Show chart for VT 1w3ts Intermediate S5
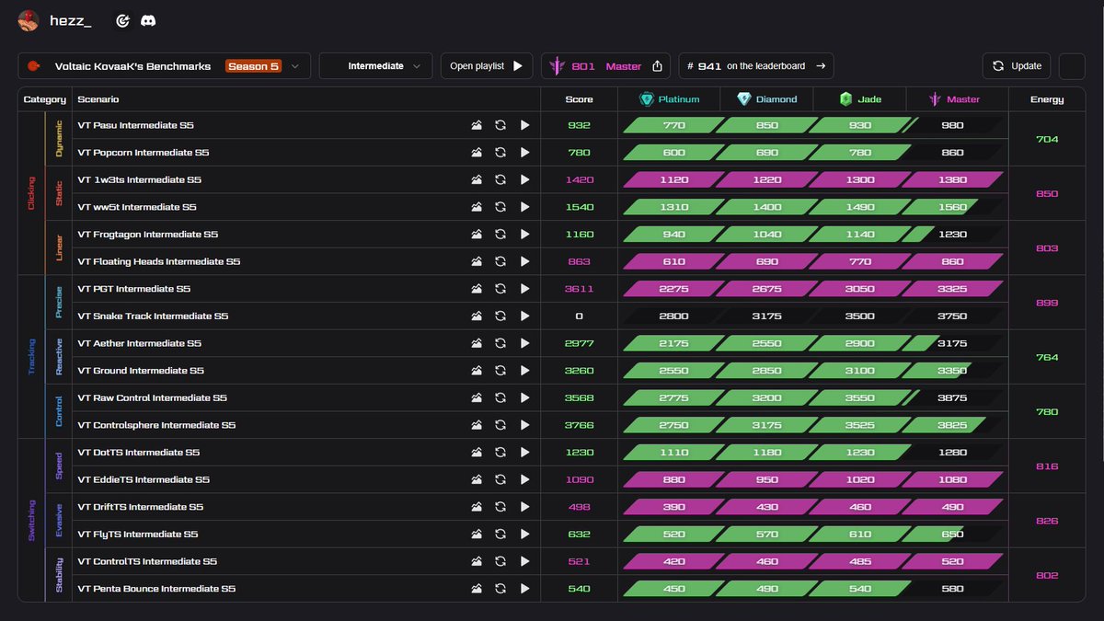 pyautogui.click(x=477, y=179)
